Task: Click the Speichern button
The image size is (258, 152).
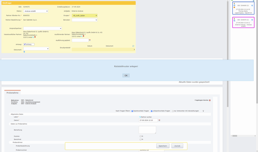Action: 163,146
